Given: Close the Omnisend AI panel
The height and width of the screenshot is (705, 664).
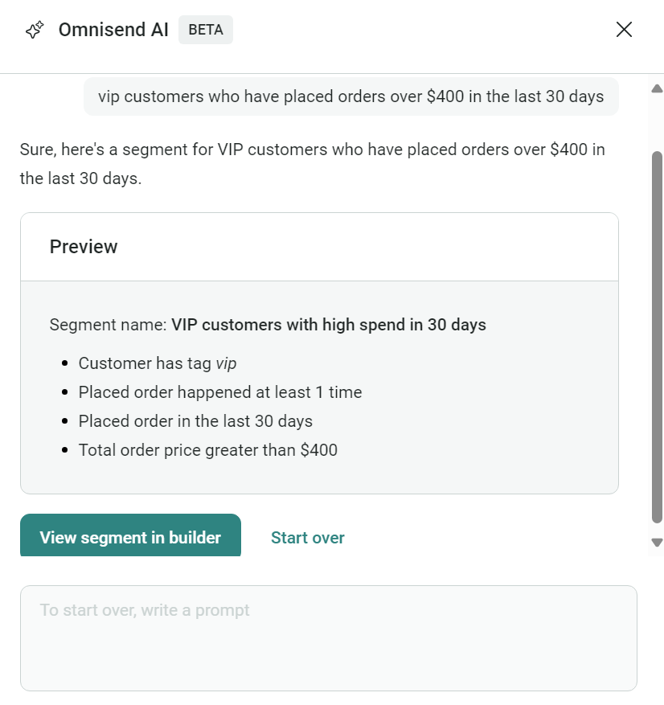Looking at the screenshot, I should [624, 29].
